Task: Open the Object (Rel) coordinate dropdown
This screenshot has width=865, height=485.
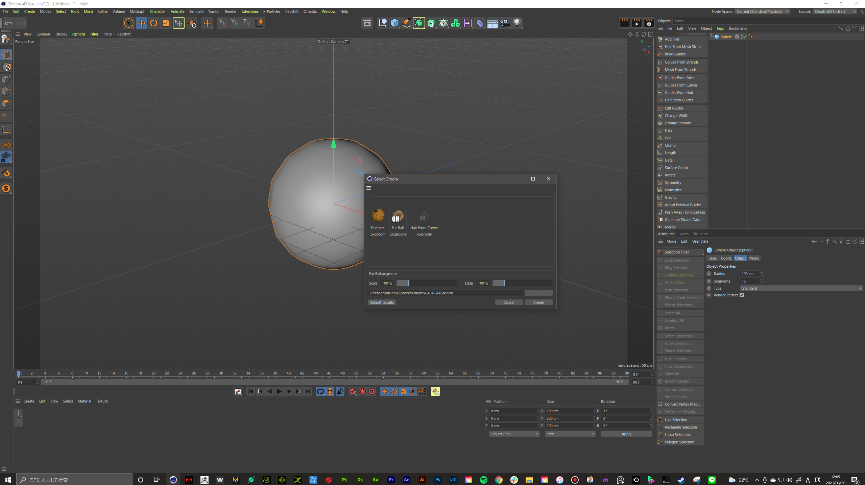Action: click(x=514, y=434)
